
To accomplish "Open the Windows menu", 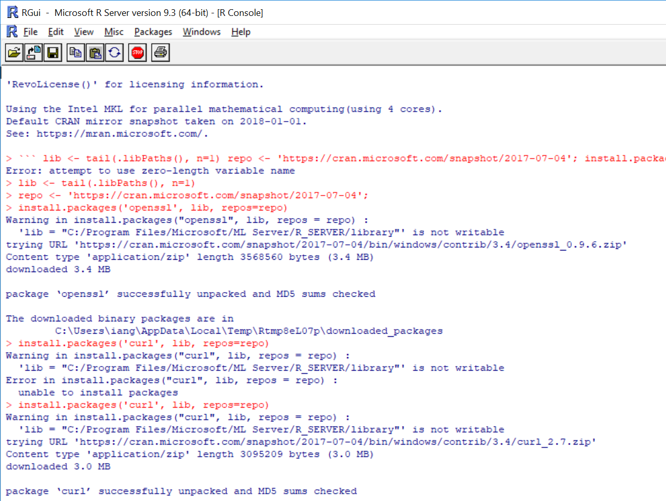I will pos(202,32).
